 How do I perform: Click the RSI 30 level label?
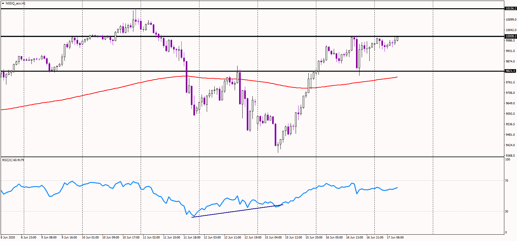[x=507, y=212]
